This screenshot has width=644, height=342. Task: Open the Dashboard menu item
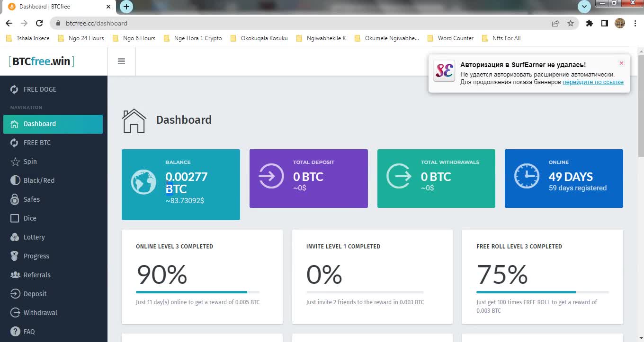tap(53, 124)
